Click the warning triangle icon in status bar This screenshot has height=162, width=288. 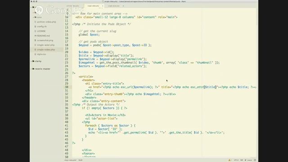click(x=229, y=160)
